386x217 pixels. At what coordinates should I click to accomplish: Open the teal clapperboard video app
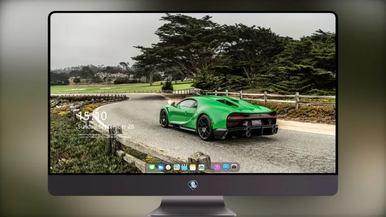coord(184,167)
